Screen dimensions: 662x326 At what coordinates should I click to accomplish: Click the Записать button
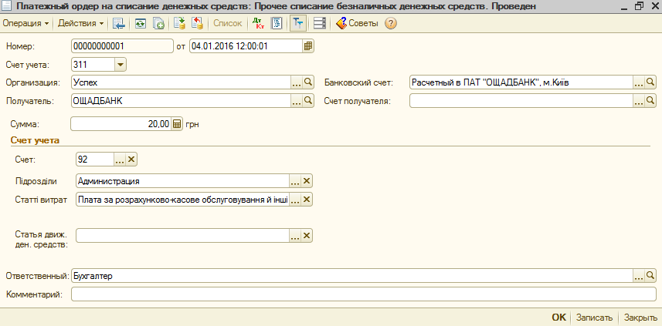[x=595, y=318]
